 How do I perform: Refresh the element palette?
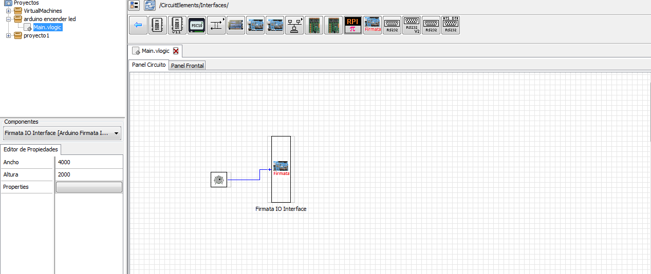[150, 5]
